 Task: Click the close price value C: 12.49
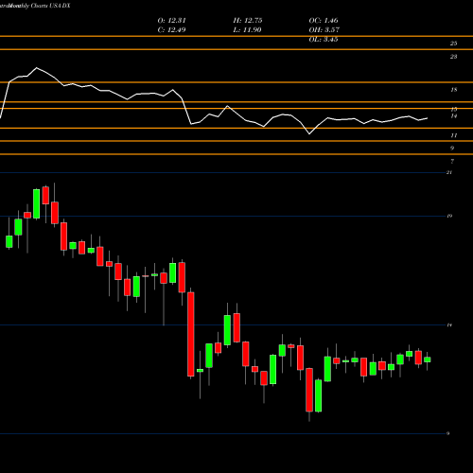tap(172, 30)
